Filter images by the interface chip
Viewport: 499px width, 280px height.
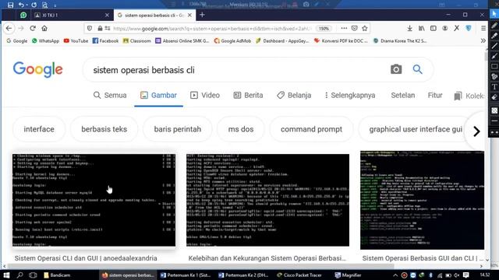coord(39,129)
